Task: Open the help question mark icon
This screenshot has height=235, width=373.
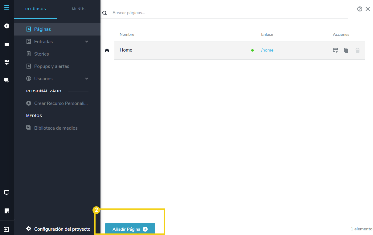Action: coord(359,9)
